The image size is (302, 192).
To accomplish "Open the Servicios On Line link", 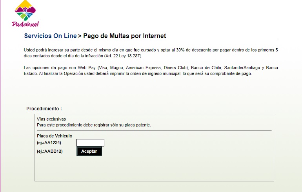I will click(51, 36).
